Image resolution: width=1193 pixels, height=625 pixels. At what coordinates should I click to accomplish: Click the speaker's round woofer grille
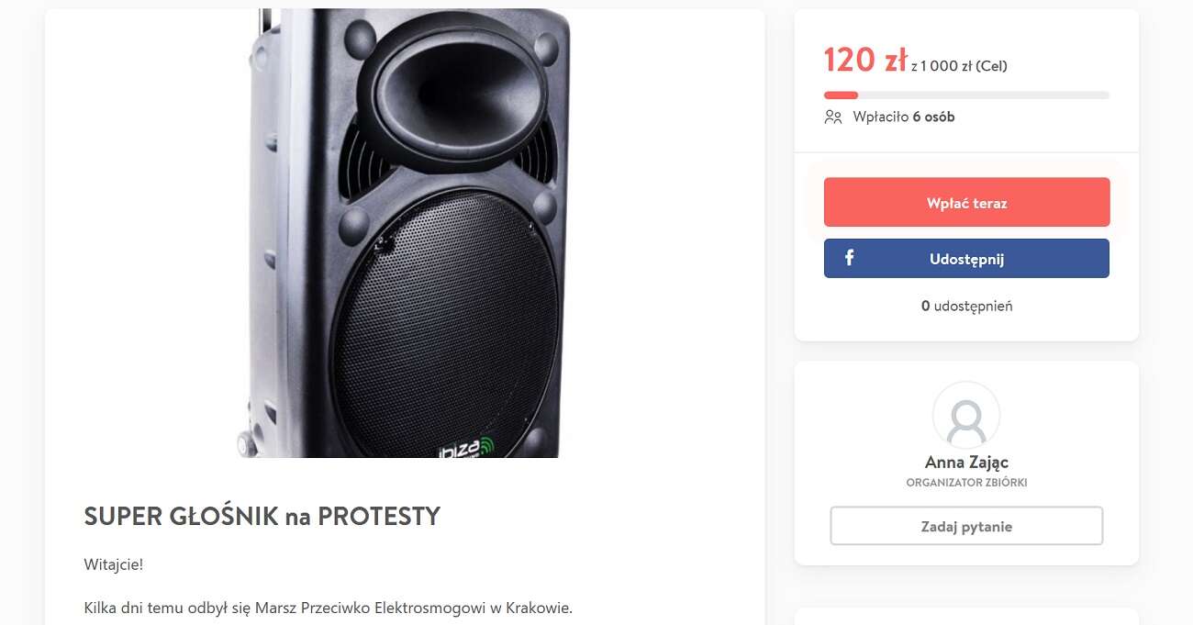[444, 326]
